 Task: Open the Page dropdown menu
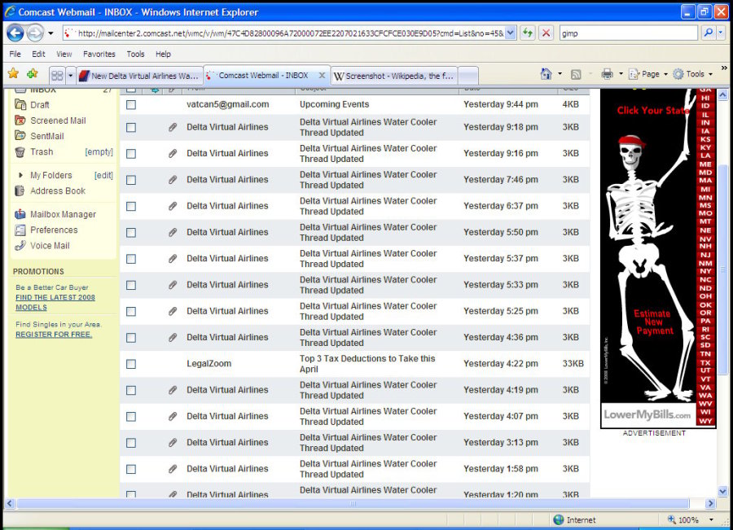(648, 74)
